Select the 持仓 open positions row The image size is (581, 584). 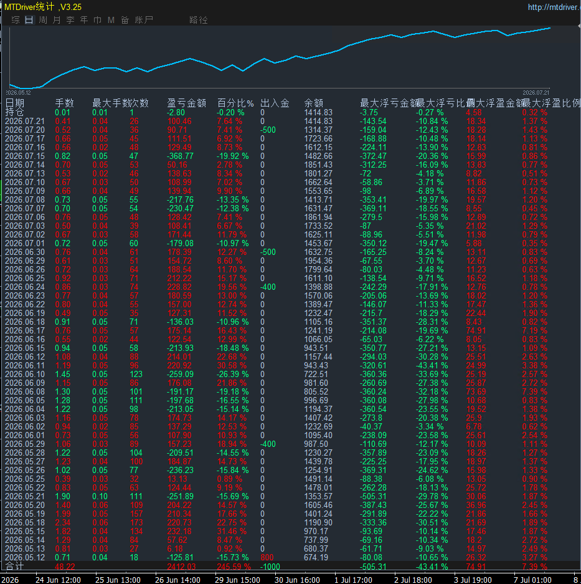[x=276, y=112]
